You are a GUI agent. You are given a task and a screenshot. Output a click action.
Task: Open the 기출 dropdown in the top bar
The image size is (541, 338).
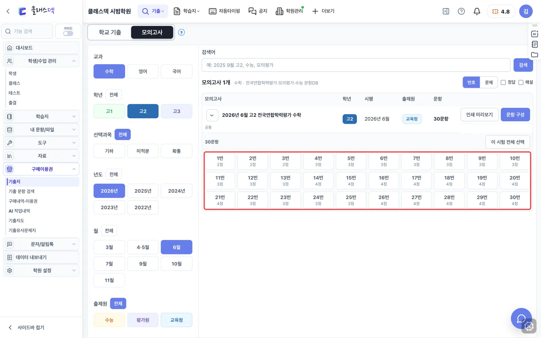pos(153,11)
